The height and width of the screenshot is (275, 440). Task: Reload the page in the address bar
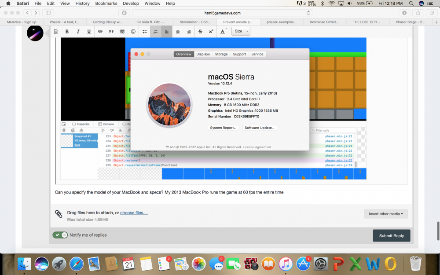[308, 13]
